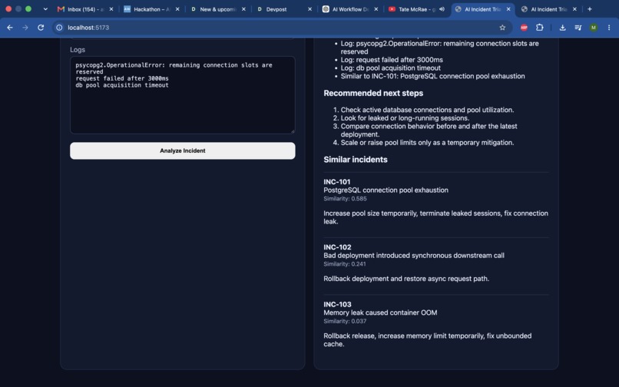Select the INC-102 incident title
This screenshot has height=387, width=619.
click(x=337, y=247)
